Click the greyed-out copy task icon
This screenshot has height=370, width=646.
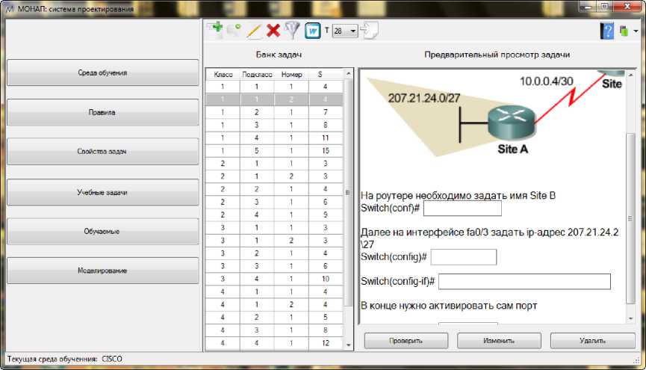[234, 30]
